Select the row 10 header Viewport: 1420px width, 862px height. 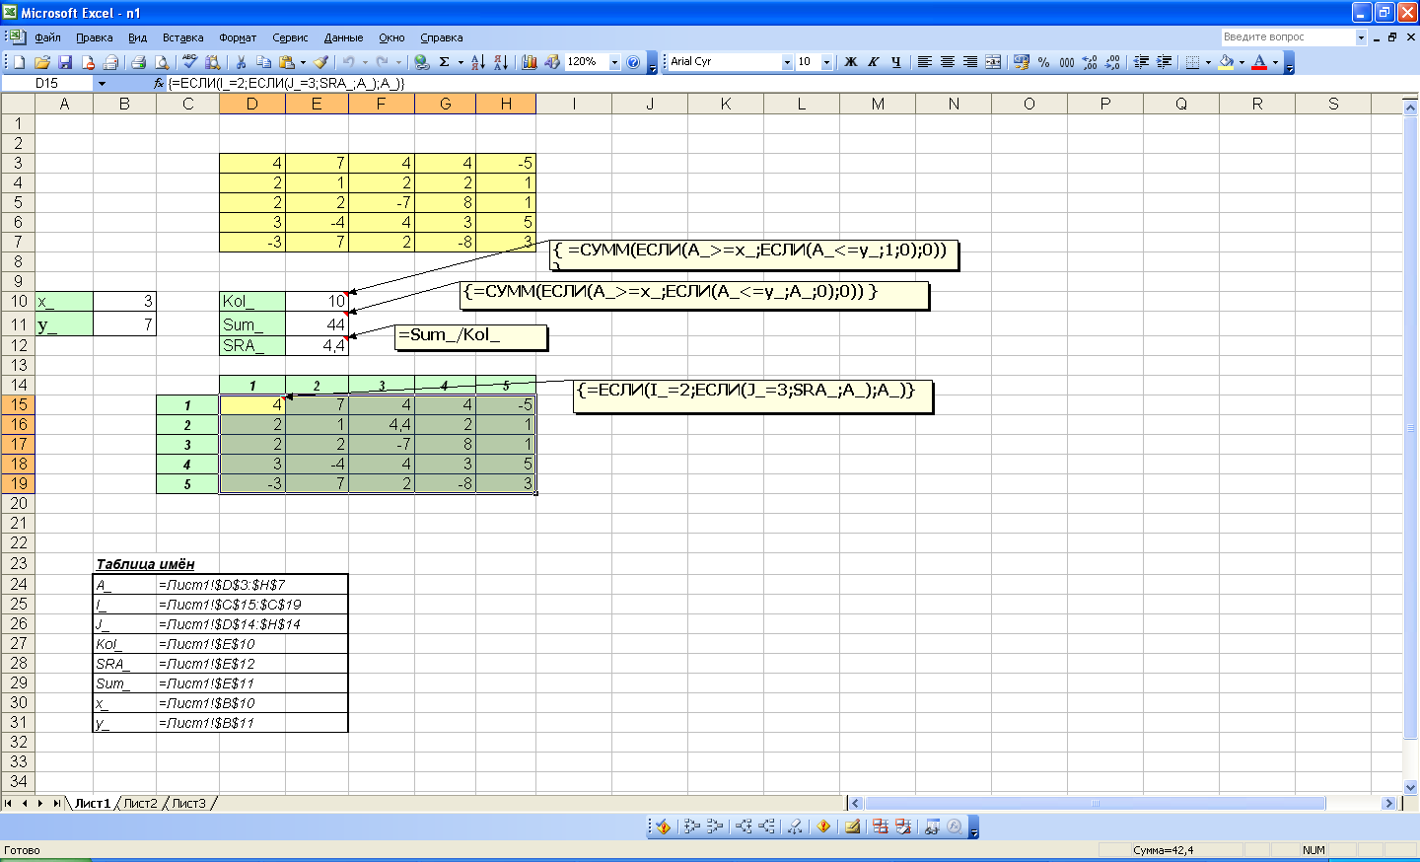tap(18, 302)
